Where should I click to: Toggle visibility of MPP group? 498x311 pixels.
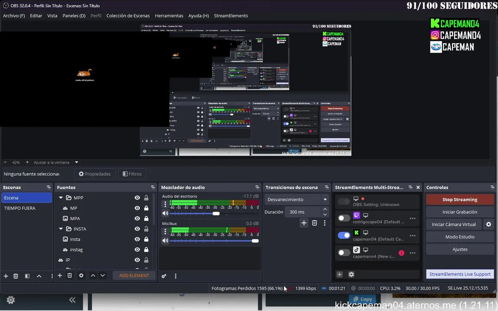(x=137, y=198)
